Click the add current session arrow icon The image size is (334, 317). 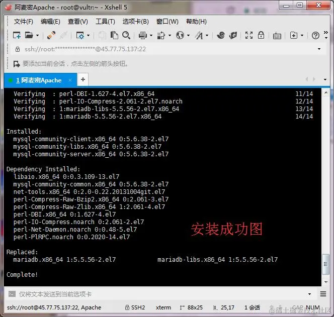click(x=17, y=64)
